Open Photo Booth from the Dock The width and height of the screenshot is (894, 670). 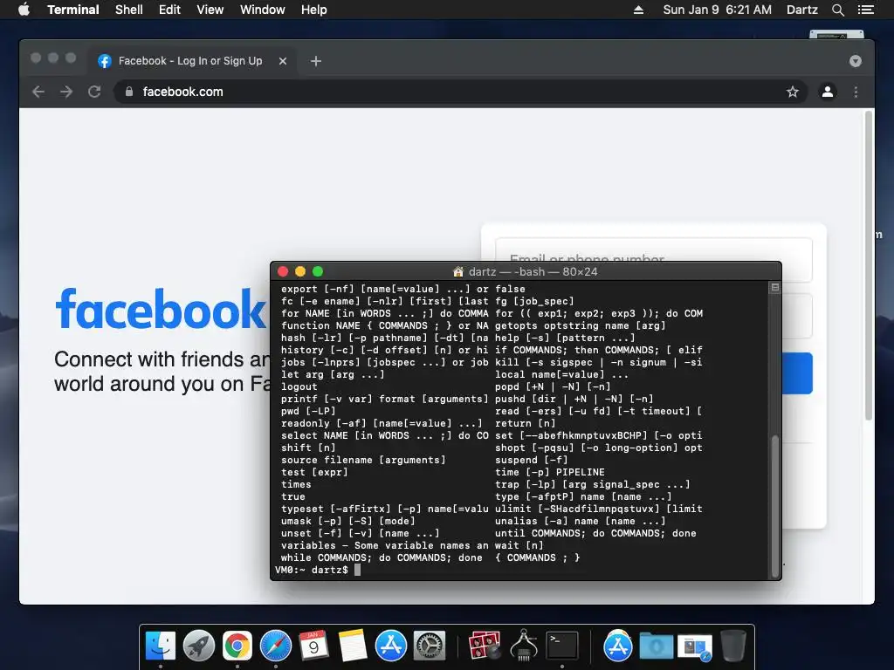tap(484, 646)
